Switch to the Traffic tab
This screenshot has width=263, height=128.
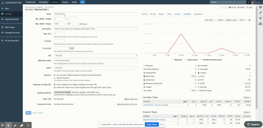click(x=169, y=14)
